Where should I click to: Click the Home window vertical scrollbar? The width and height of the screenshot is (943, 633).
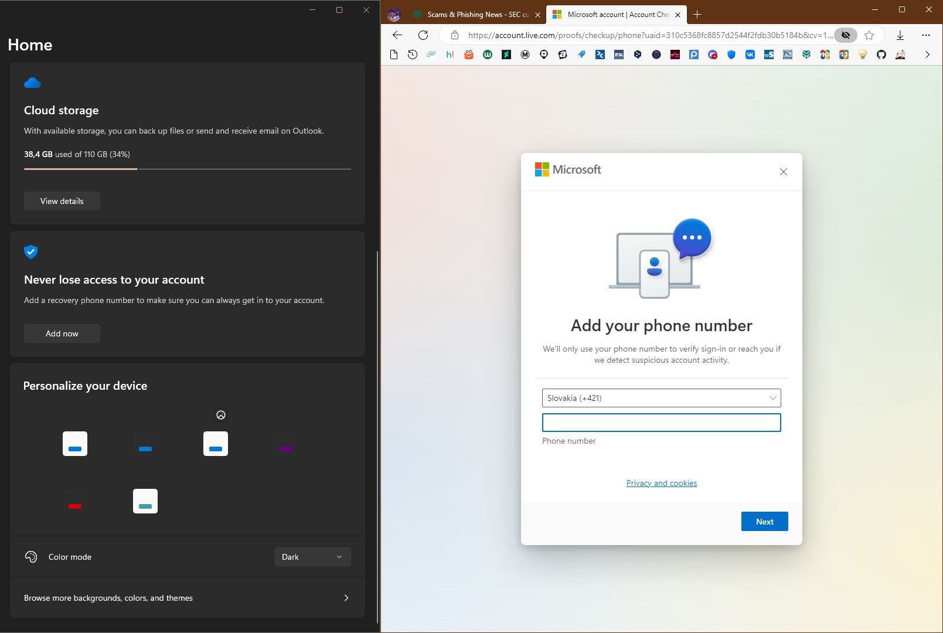(x=377, y=437)
